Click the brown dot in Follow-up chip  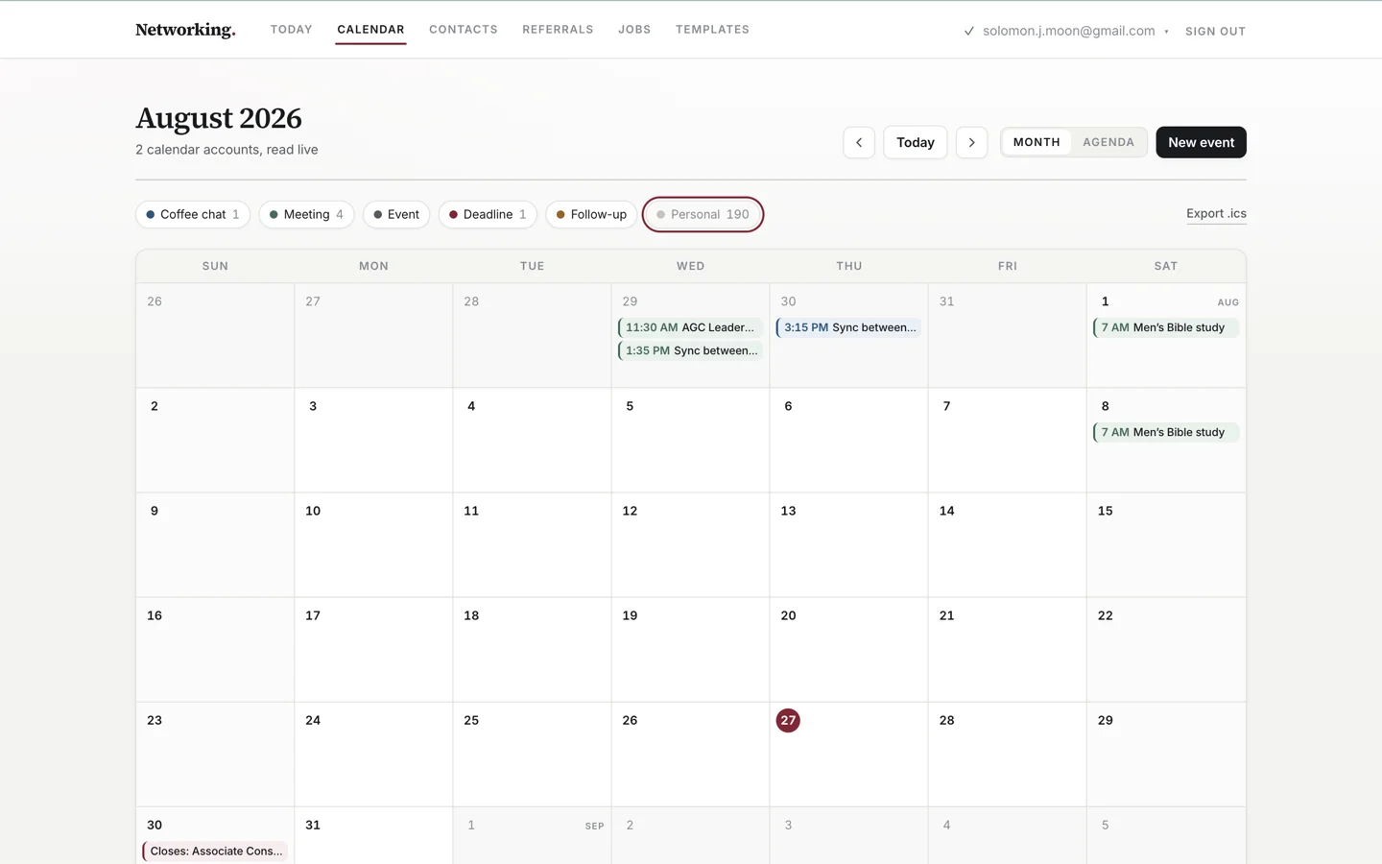click(560, 214)
